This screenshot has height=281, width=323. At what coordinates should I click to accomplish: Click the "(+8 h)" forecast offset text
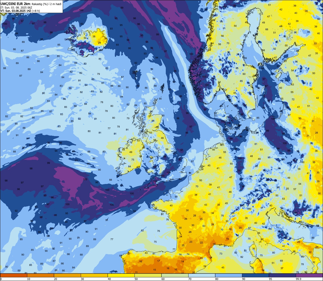[36, 11]
